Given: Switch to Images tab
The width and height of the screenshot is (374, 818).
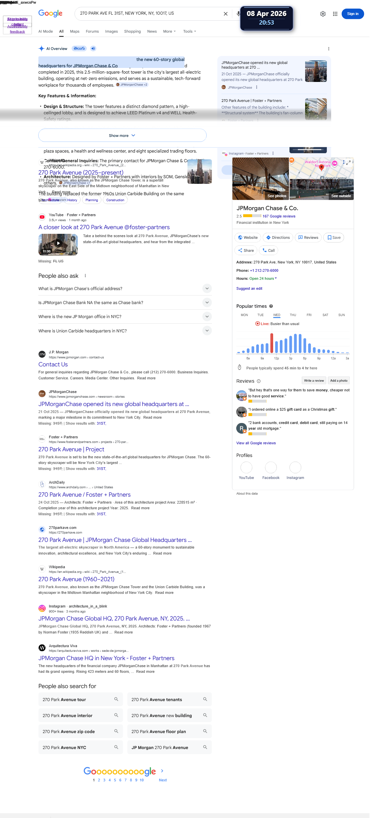Looking at the screenshot, I should [111, 31].
